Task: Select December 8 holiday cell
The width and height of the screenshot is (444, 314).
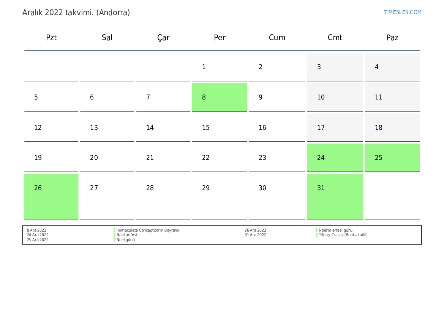Action: tap(220, 97)
